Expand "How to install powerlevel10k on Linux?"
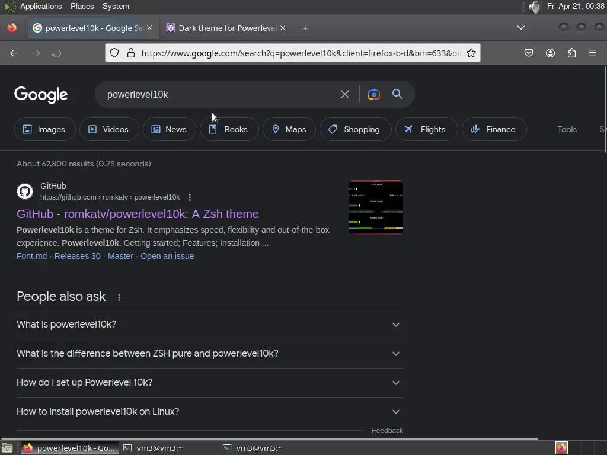The image size is (607, 455). click(x=210, y=412)
